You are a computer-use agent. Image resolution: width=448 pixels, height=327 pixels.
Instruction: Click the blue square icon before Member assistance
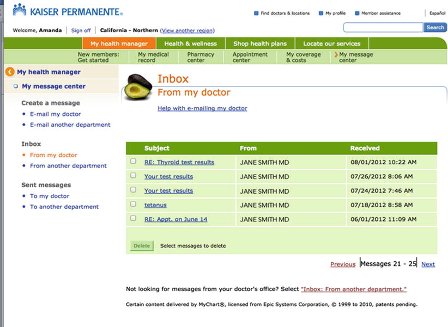357,14
